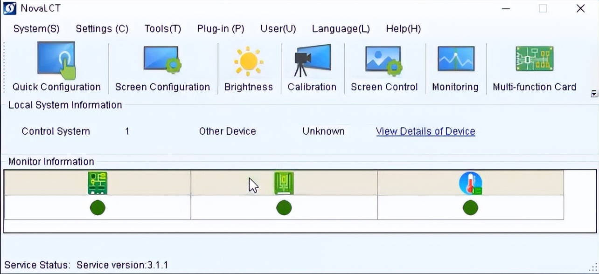Open the Multi-function Card icon
This screenshot has width=599, height=274.
(534, 59)
